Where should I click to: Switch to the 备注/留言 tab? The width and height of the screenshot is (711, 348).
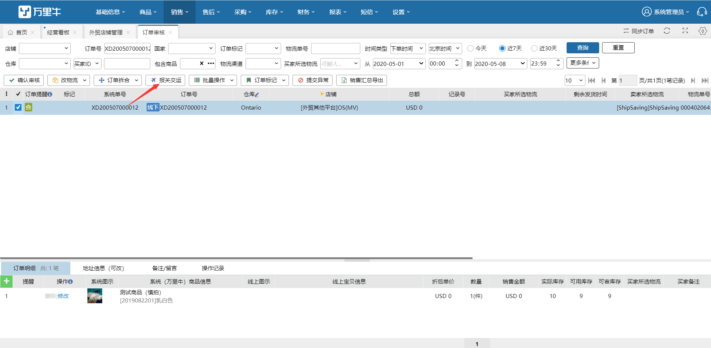point(164,268)
